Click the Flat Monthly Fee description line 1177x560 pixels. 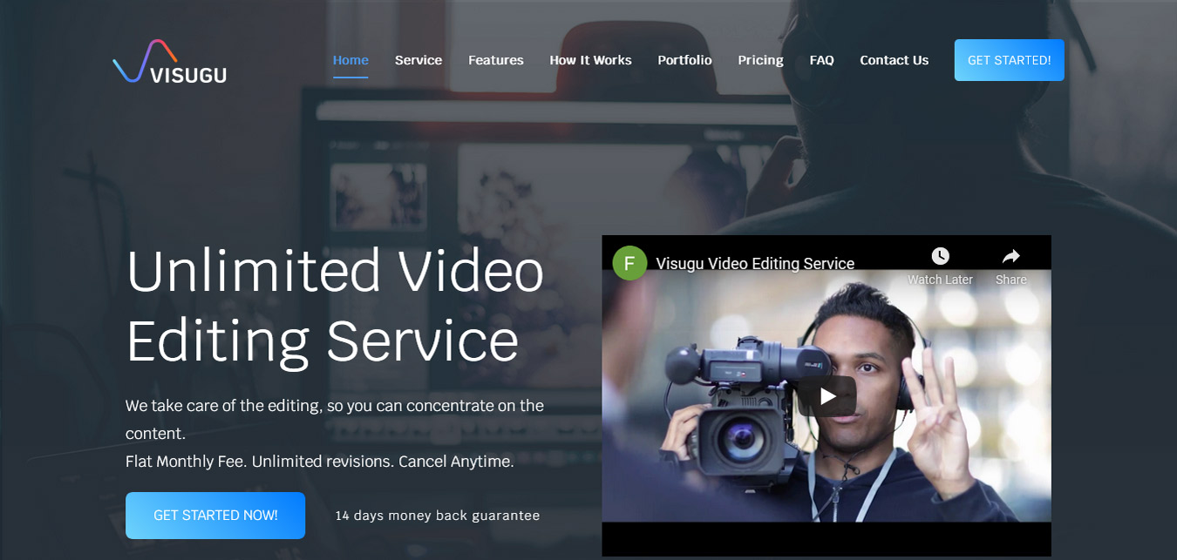click(320, 462)
